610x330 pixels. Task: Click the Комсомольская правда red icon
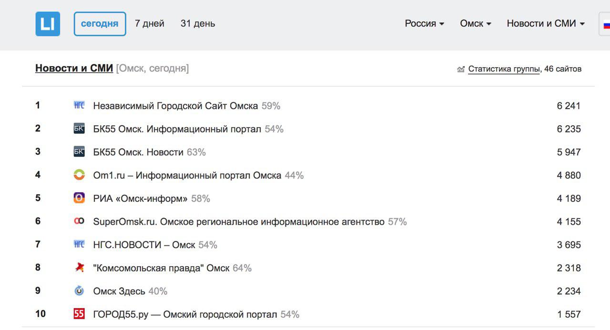[x=79, y=268]
